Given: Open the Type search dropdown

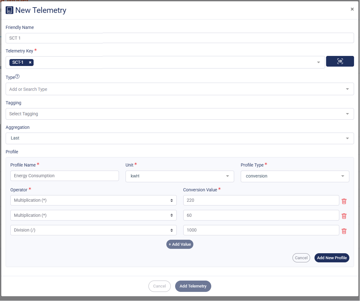Looking at the screenshot, I should pos(179,89).
